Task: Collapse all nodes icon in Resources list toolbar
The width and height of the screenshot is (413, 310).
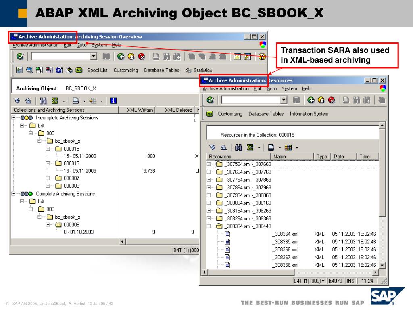Action: pyautogui.click(x=223, y=147)
